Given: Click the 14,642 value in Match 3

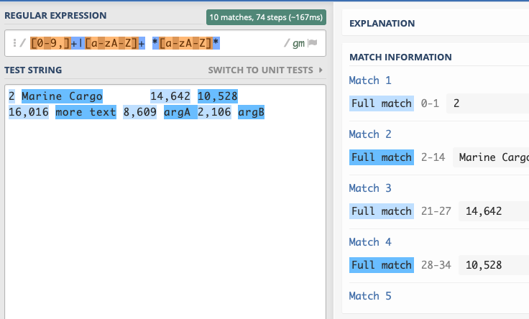Looking at the screenshot, I should (x=484, y=211).
